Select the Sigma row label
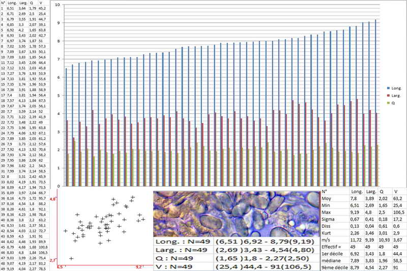407x271 pixels. tap(328, 220)
